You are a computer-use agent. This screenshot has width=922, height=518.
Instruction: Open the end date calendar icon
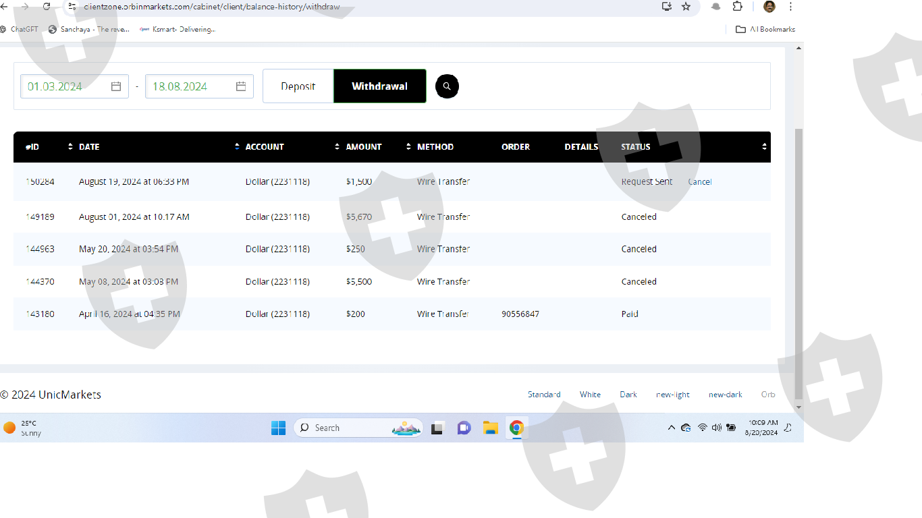[241, 86]
